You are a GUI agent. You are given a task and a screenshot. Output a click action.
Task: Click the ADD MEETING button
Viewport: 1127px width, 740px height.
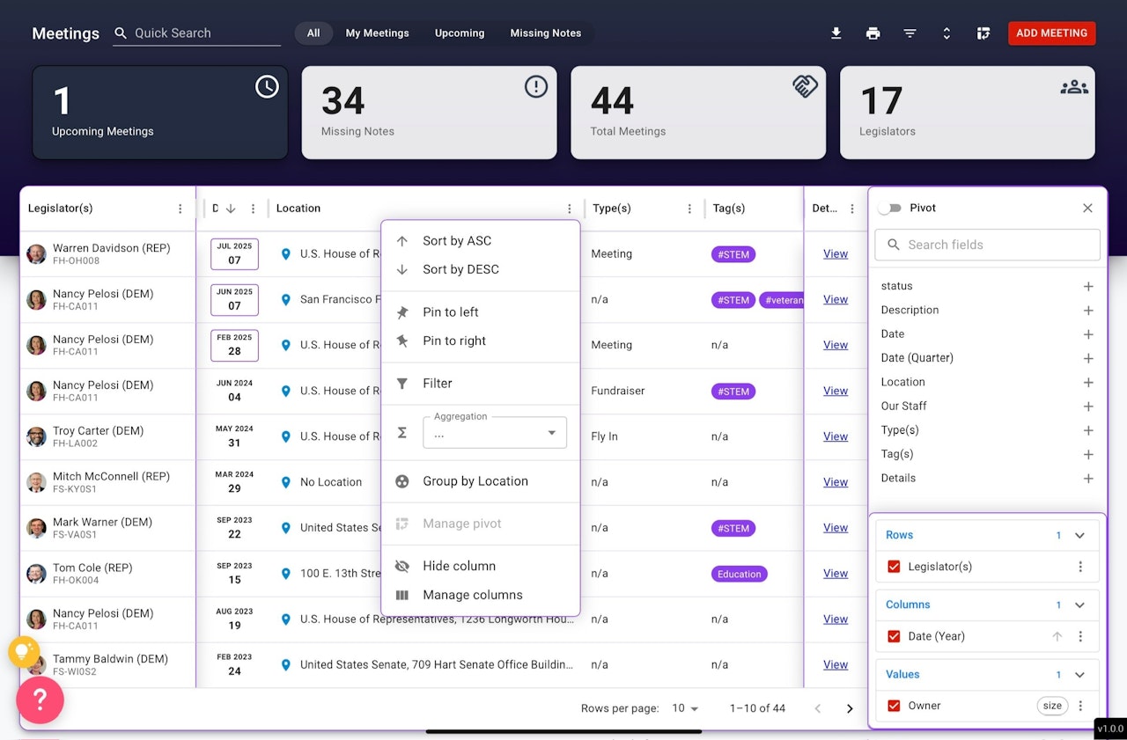[x=1051, y=33]
